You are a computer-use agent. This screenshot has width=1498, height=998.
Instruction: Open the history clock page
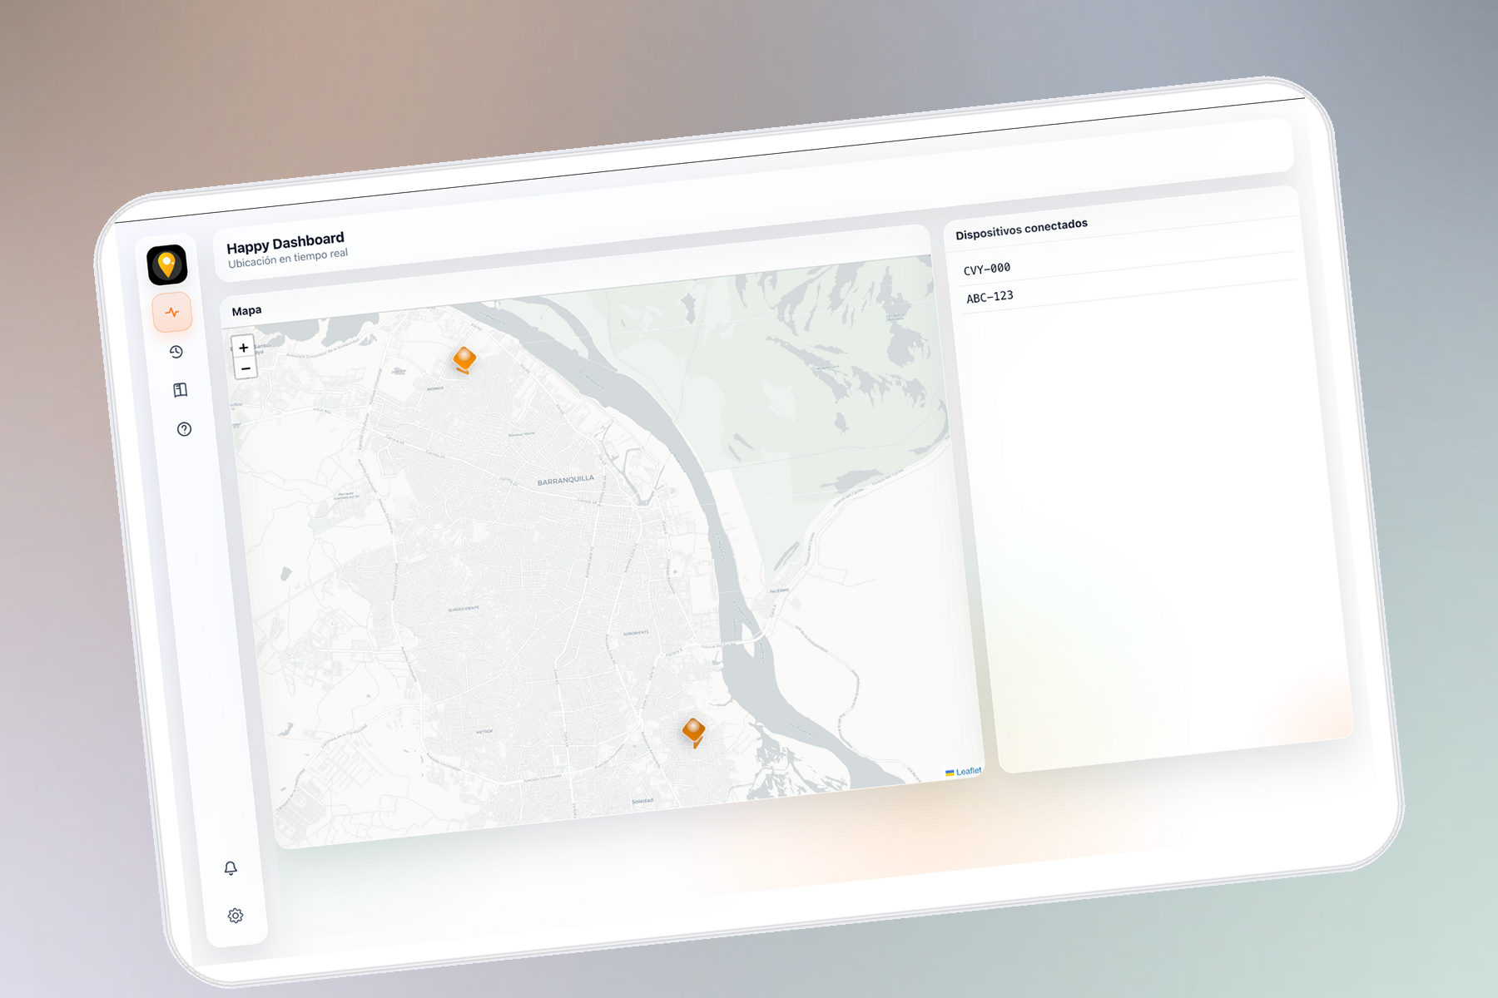pos(176,352)
